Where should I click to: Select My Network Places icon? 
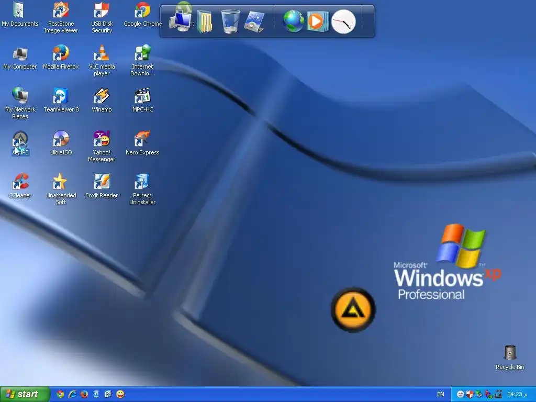pyautogui.click(x=20, y=103)
